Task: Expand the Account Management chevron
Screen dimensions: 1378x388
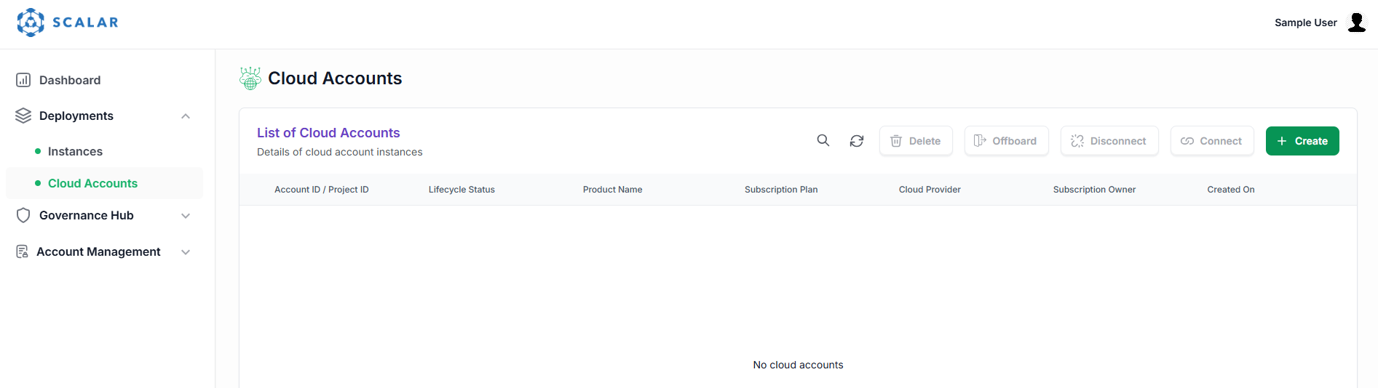Action: click(x=186, y=252)
